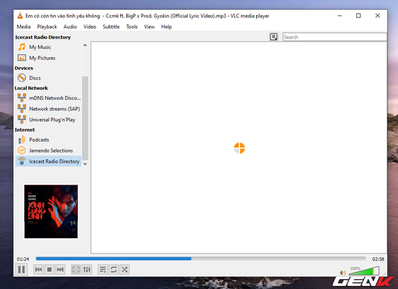The height and width of the screenshot is (289, 398).
Task: Click the Discs disc icon
Action: [22, 78]
